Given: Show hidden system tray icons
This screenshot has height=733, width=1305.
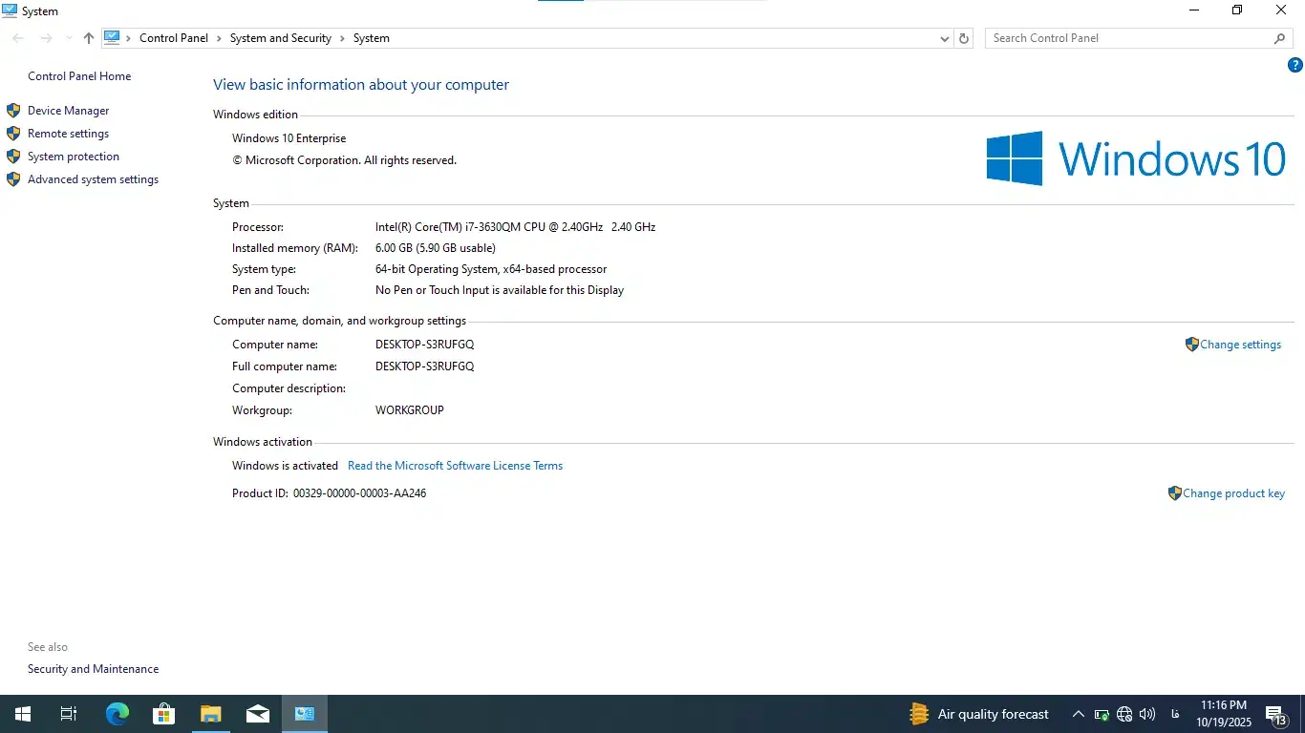Looking at the screenshot, I should pos(1078,714).
